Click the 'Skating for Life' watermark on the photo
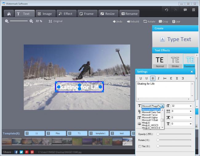The height and width of the screenshot is (156, 200). pyautogui.click(x=79, y=87)
